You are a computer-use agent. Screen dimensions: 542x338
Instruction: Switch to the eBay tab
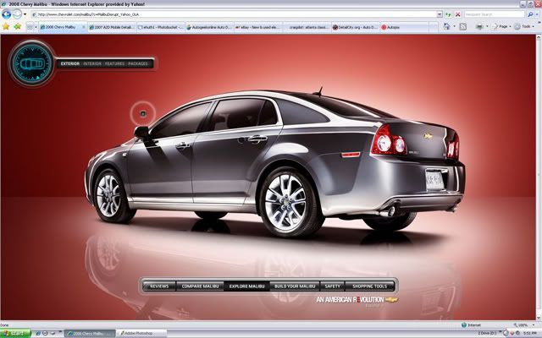coord(258,27)
